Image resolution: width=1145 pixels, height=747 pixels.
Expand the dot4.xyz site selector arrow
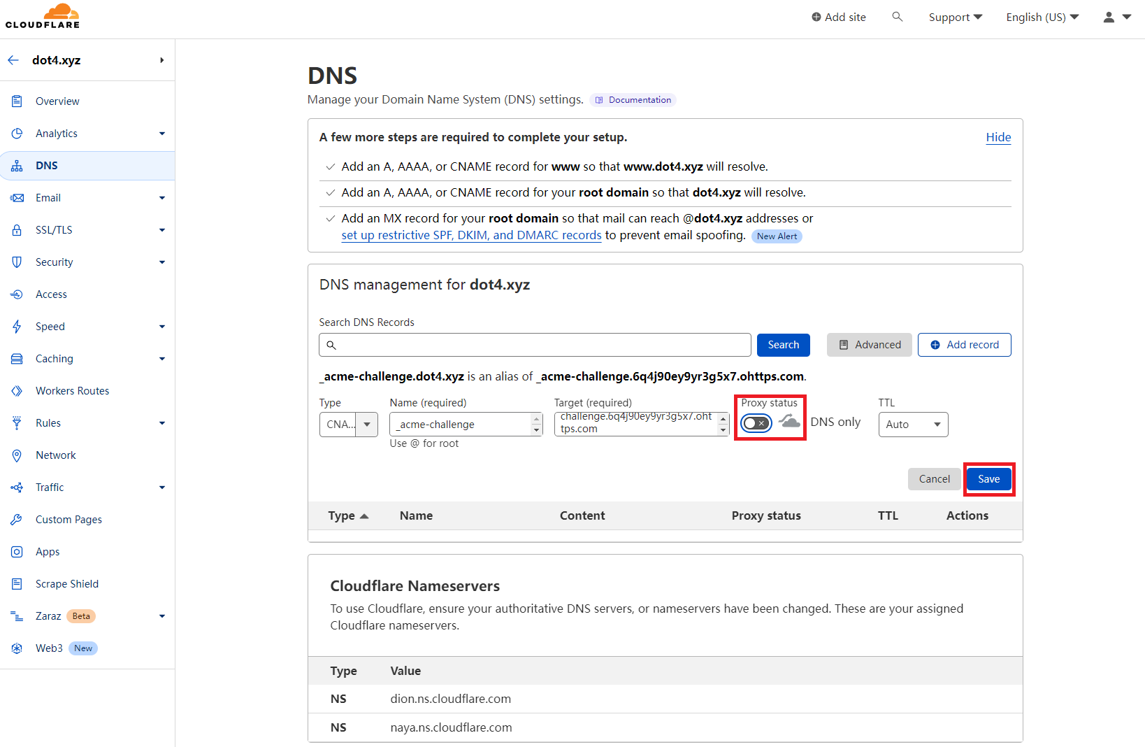[x=161, y=60]
